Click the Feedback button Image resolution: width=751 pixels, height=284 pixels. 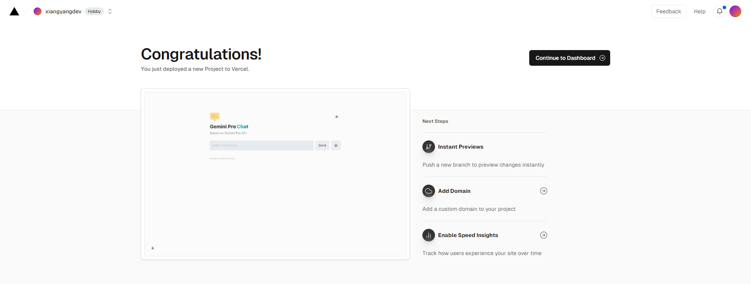click(668, 11)
